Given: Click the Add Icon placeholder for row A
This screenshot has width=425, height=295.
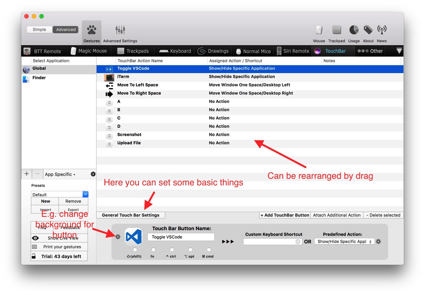Looking at the screenshot, I should click(109, 102).
